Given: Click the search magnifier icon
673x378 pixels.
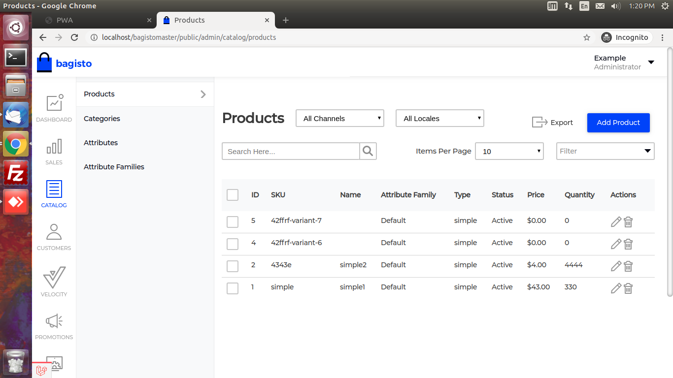Looking at the screenshot, I should point(368,151).
